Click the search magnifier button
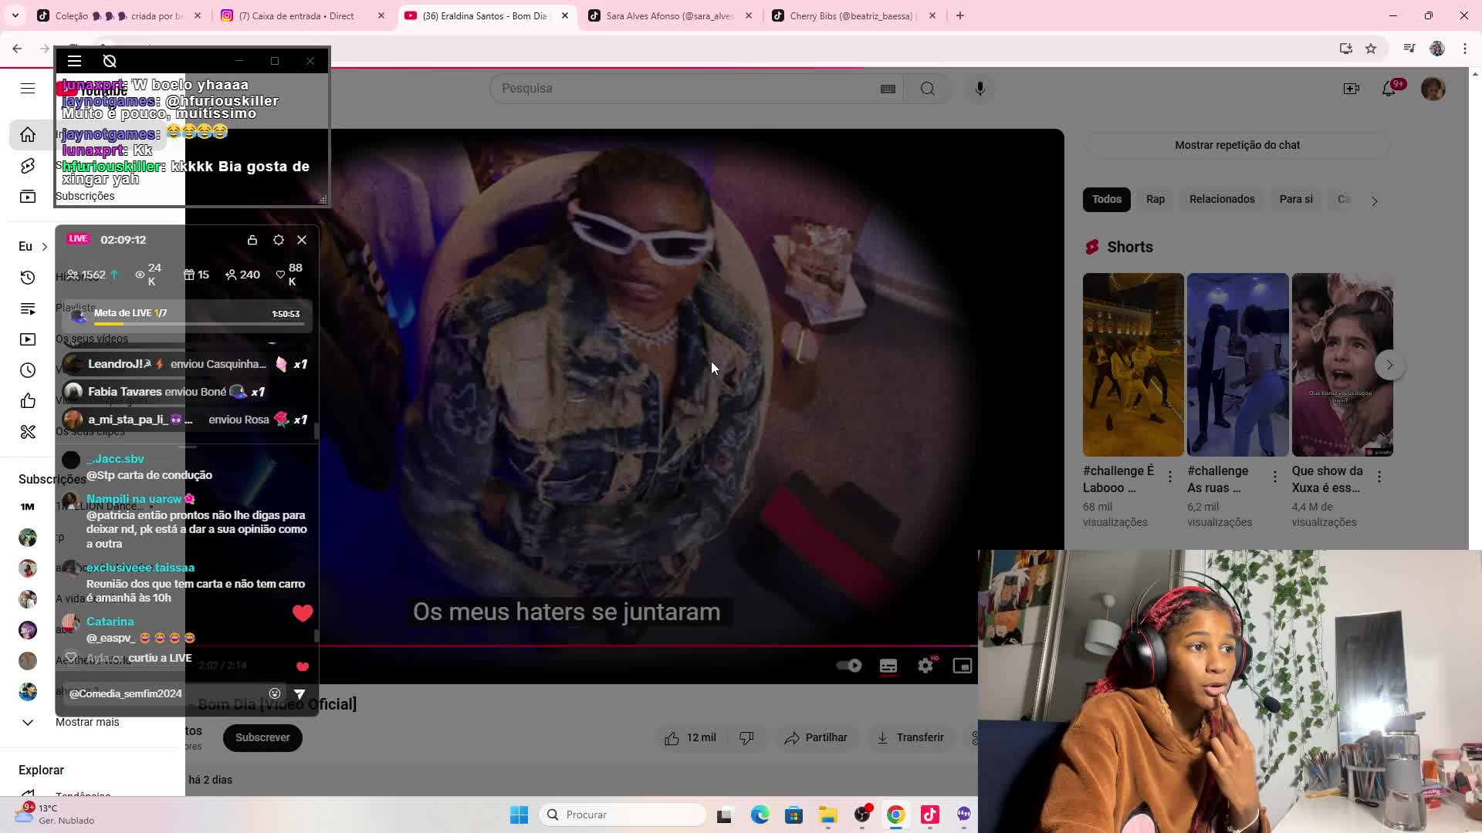 click(x=928, y=89)
